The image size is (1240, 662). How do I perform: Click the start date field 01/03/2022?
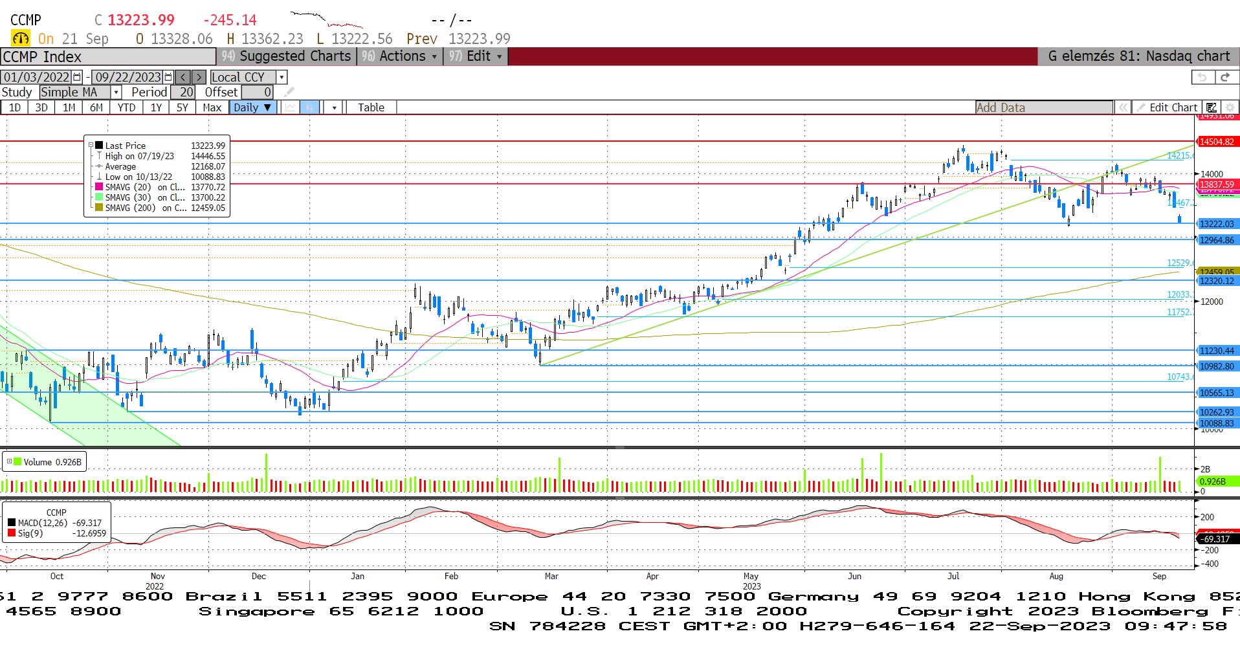coord(37,77)
